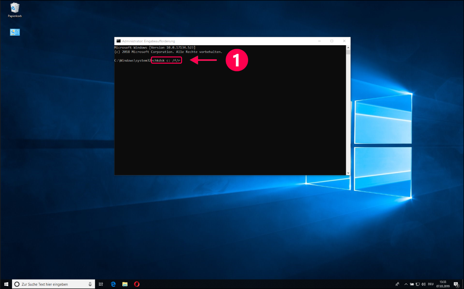Open the Action Center notifications icon
The image size is (464, 289).
pos(456,284)
